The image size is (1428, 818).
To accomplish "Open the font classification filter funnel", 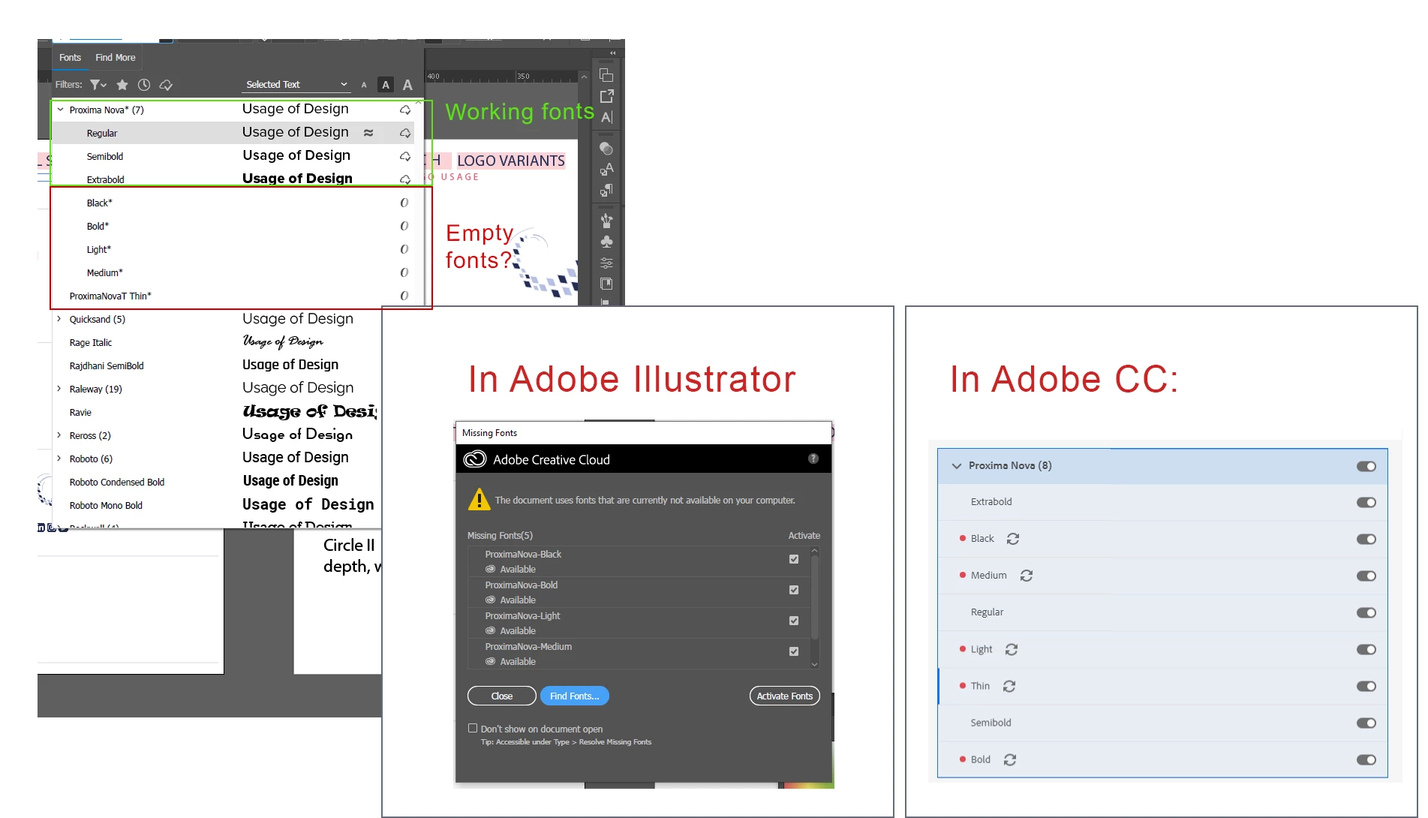I will (98, 85).
